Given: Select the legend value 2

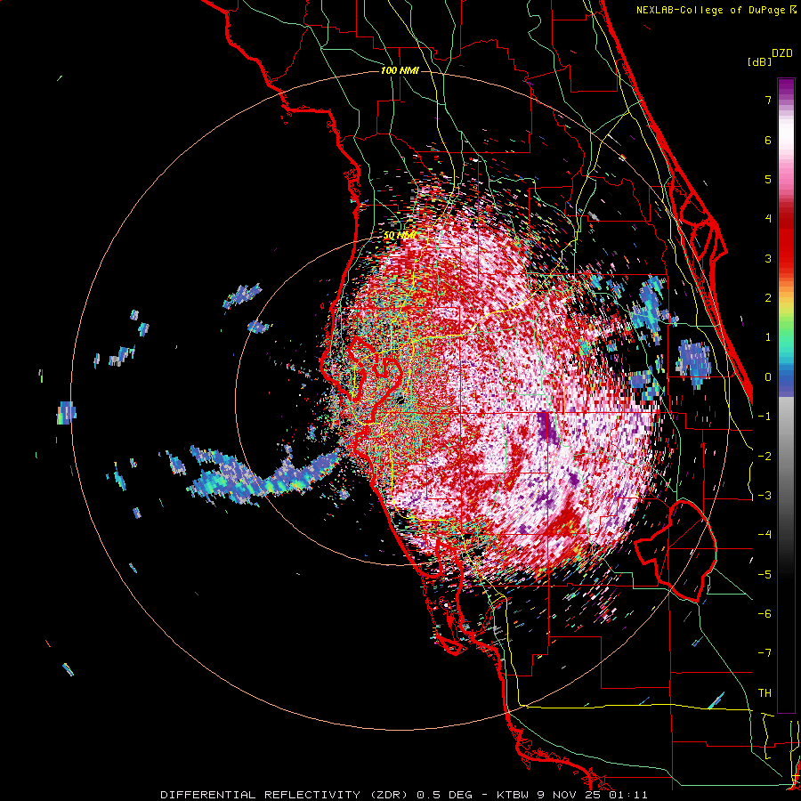Looking at the screenshot, I should tap(768, 298).
